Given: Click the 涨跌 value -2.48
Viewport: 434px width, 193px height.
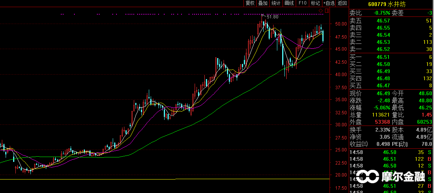Looking at the screenshot, I should point(384,101).
